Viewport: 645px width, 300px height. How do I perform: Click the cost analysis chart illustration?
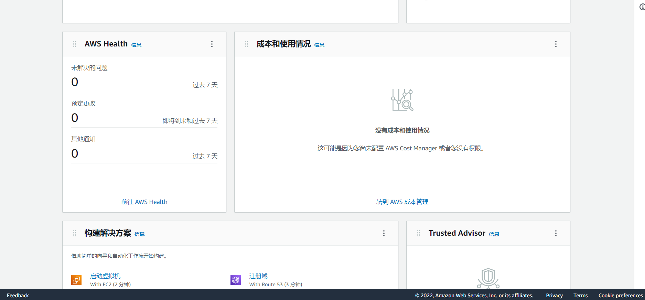402,100
